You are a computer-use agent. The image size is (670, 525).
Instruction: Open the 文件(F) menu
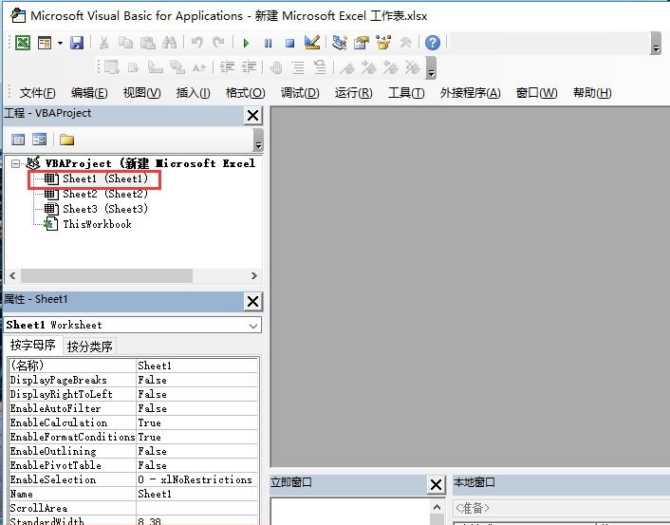(38, 93)
